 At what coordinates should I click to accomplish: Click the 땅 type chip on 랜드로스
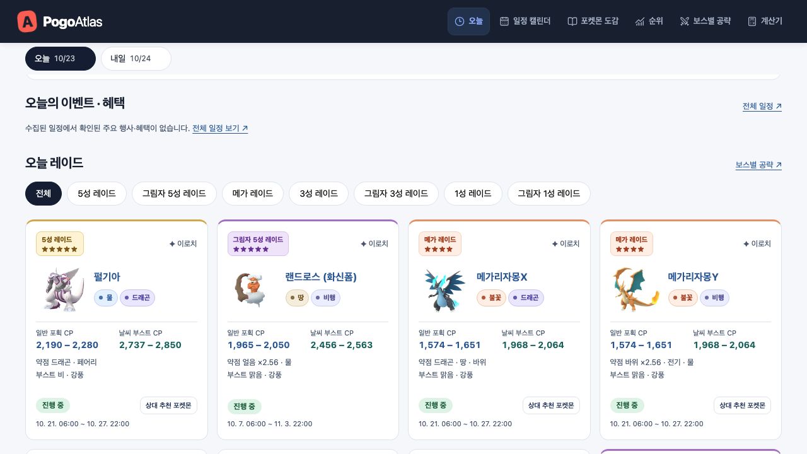(x=297, y=298)
